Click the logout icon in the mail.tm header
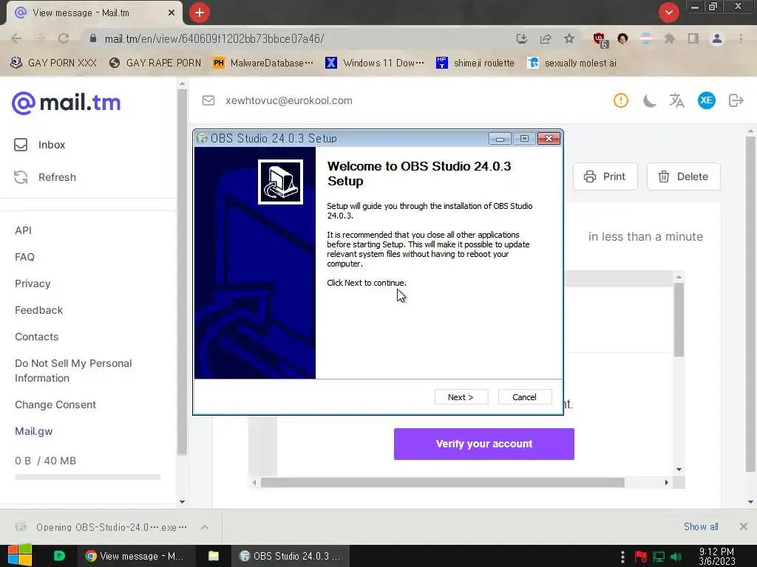The width and height of the screenshot is (757, 567). (736, 100)
